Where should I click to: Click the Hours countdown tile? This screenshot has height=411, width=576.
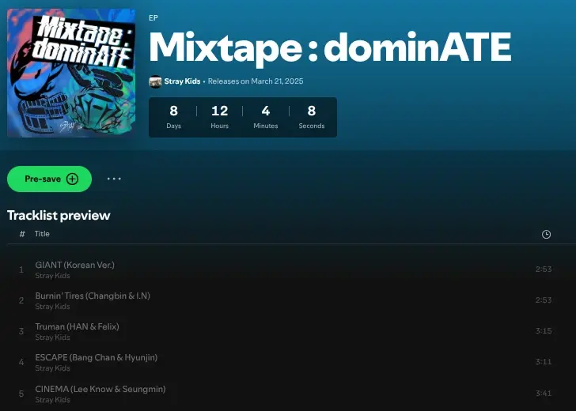[x=219, y=117]
